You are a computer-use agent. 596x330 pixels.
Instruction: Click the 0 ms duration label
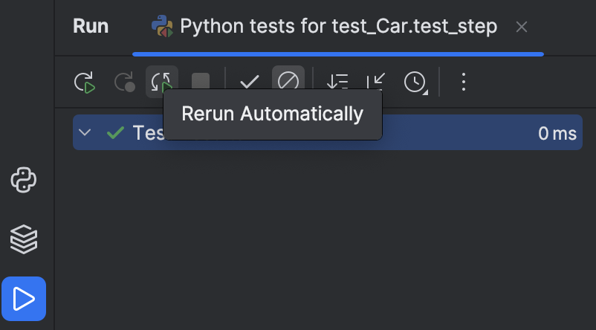557,134
